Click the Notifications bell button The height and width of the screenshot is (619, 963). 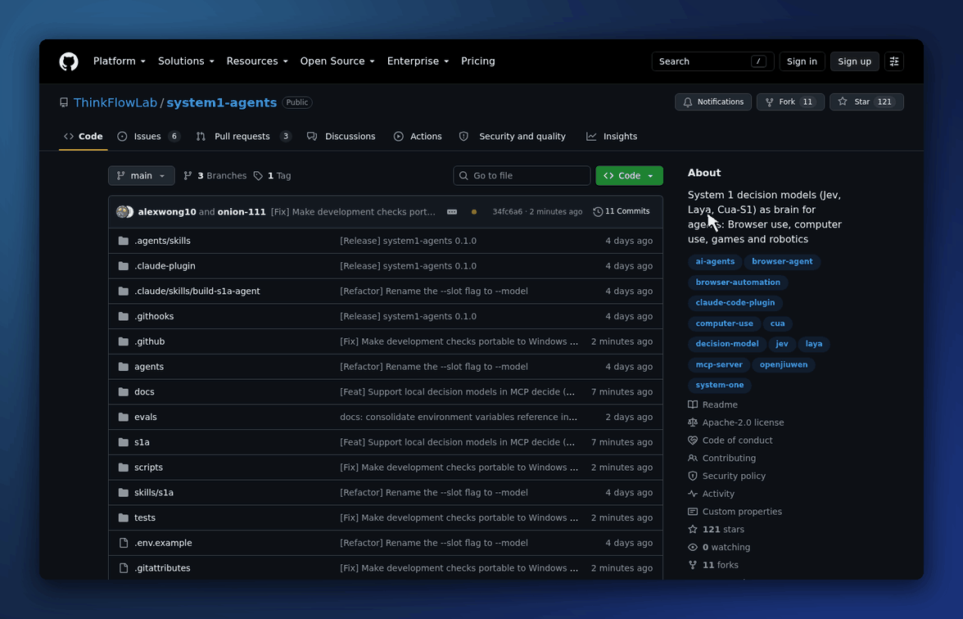[713, 102]
